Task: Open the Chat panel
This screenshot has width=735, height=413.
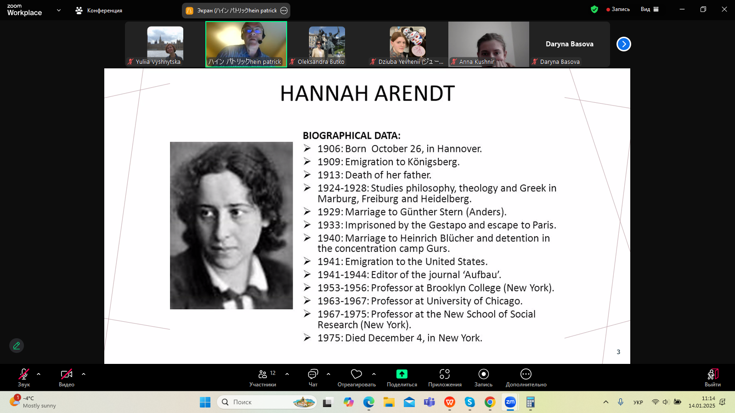Action: click(313, 374)
